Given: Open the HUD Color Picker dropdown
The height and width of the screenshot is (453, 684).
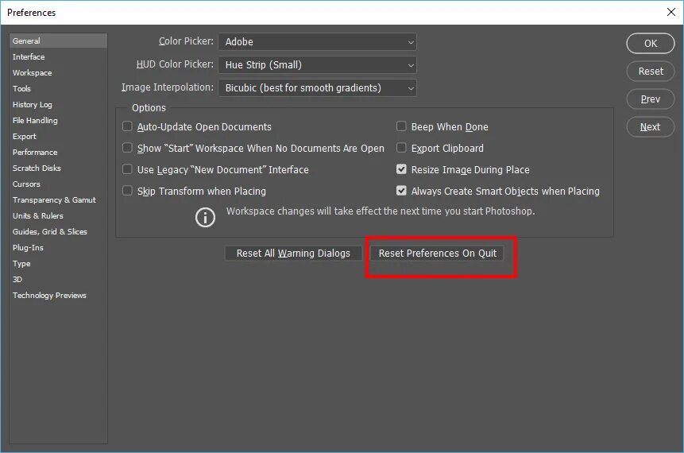Looking at the screenshot, I should (x=317, y=65).
